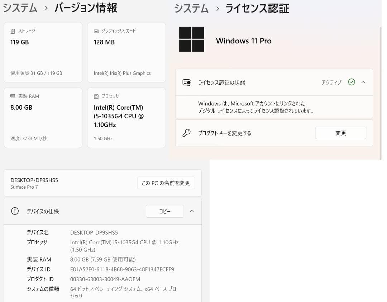Click the プロダクト ID value 00330-63003-30049-AAOEM
The width and height of the screenshot is (387, 302).
coord(105,279)
